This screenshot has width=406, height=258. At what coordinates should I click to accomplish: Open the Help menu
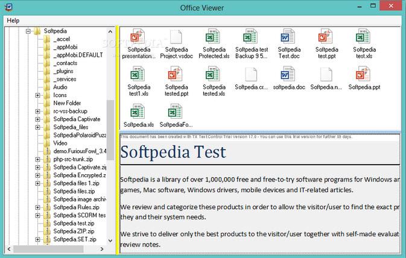tap(13, 20)
